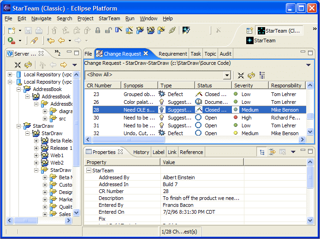
Task: Switch to the StarTeam (Cl... perspective button
Action: point(279,31)
